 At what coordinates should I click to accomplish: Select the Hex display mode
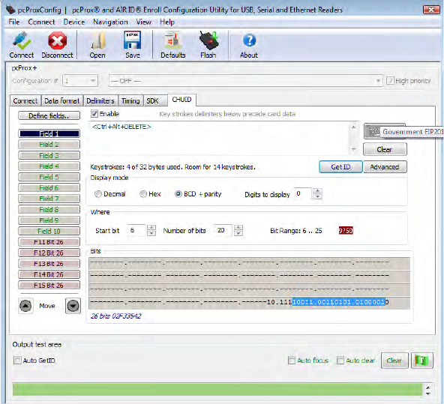coord(143,194)
